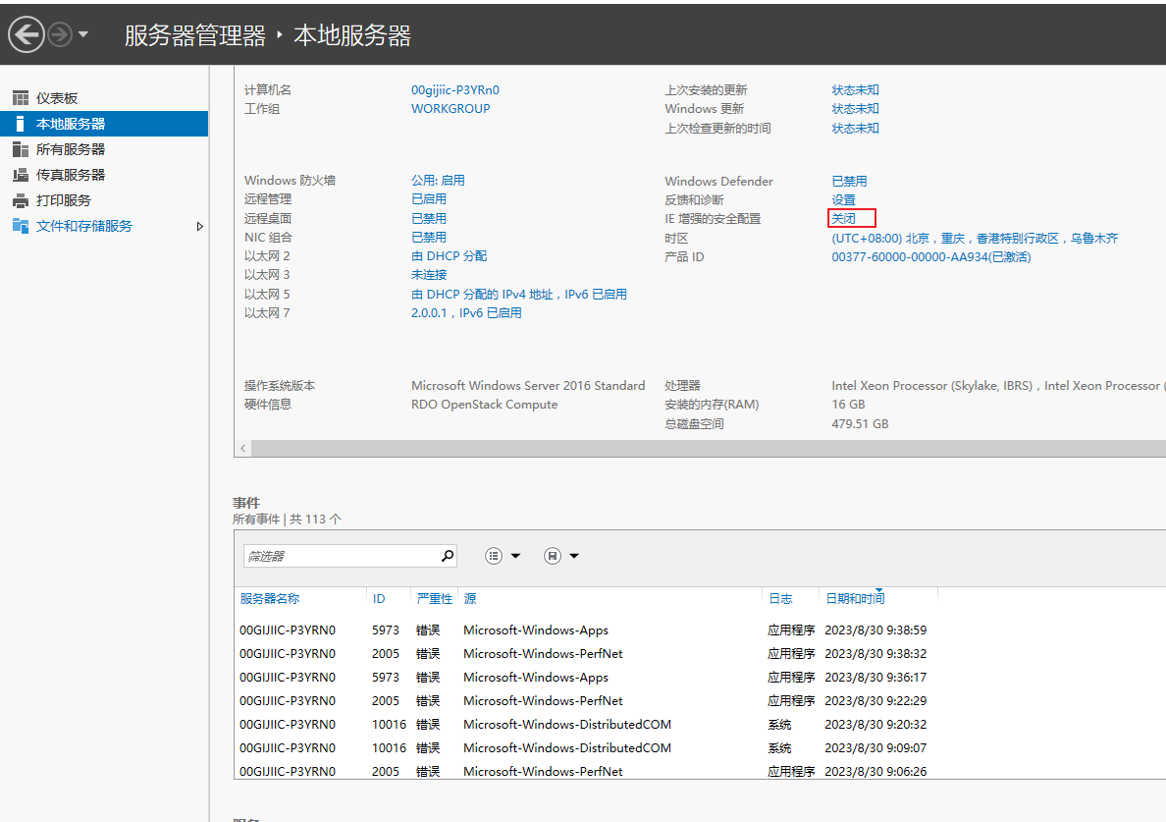Click the 文件和存储服务 icon

[x=20, y=226]
